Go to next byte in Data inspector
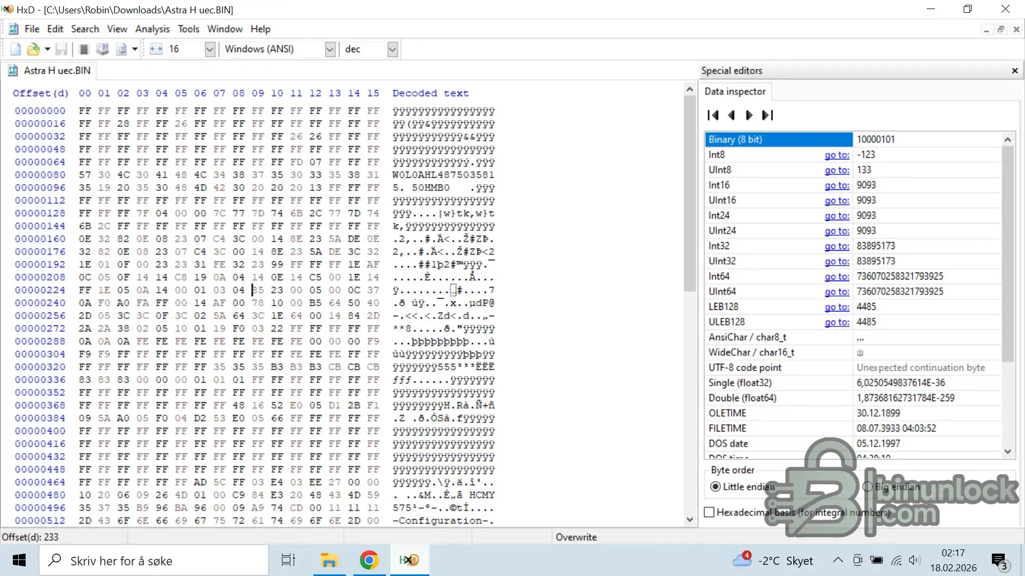 tap(749, 115)
